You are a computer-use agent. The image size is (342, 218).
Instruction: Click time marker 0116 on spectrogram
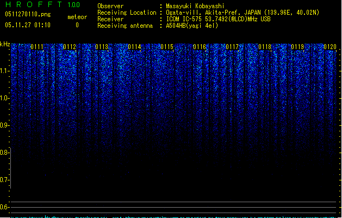click(x=200, y=47)
